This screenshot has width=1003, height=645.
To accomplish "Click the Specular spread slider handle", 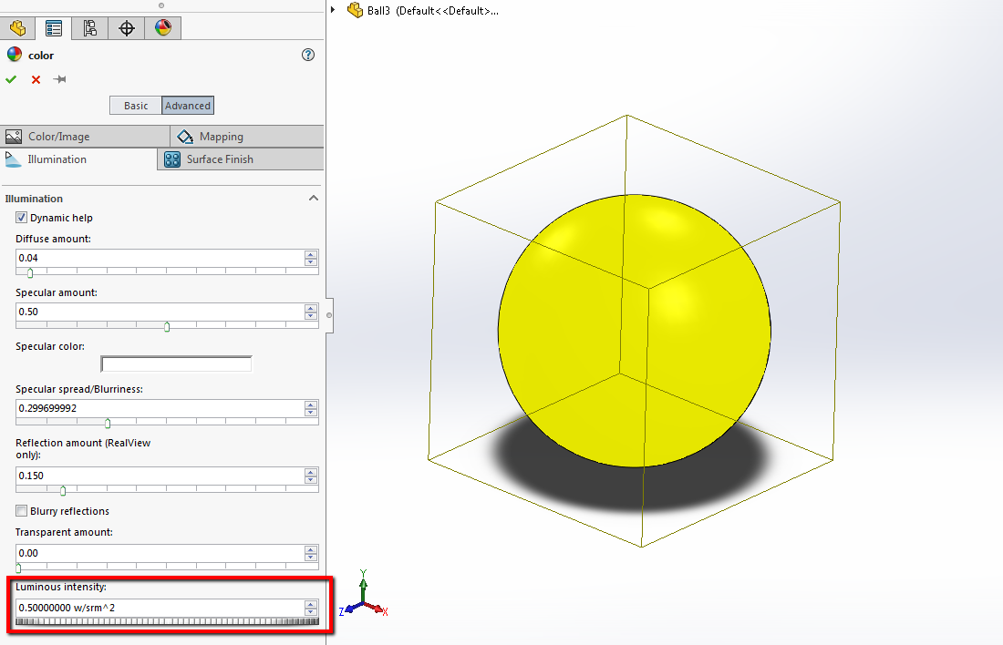I will pyautogui.click(x=108, y=424).
